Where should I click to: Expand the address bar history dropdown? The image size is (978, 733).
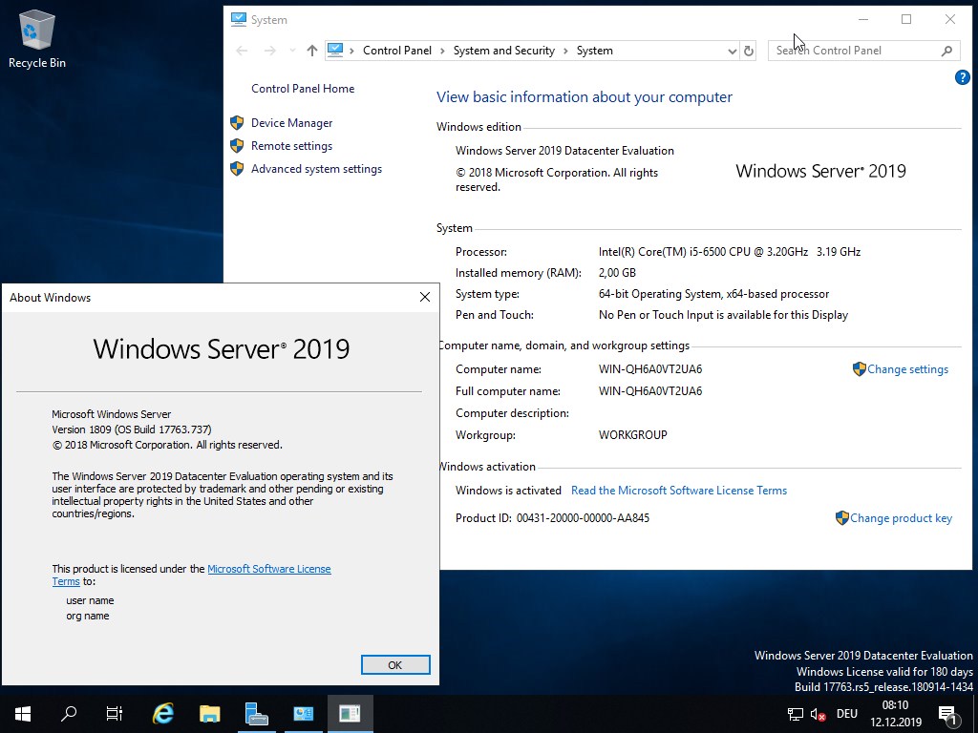733,52
